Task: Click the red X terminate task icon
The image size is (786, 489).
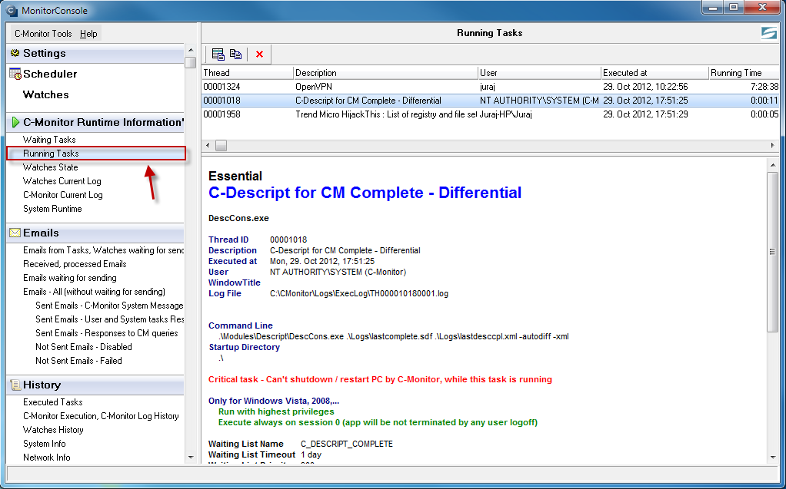Action: pos(259,54)
